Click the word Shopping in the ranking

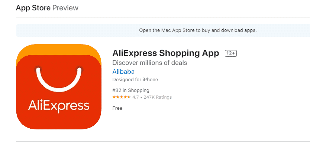click(x=139, y=90)
